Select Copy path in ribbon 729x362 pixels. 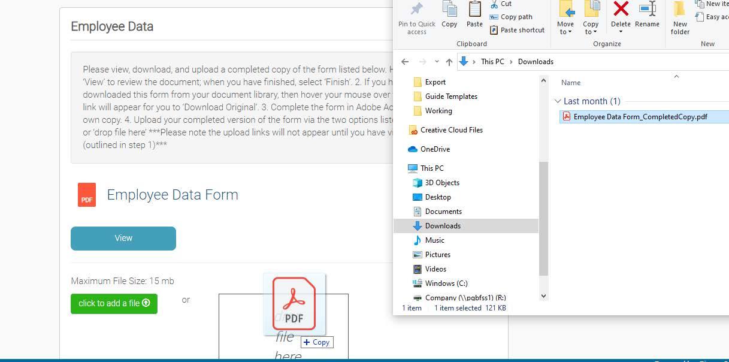(510, 17)
